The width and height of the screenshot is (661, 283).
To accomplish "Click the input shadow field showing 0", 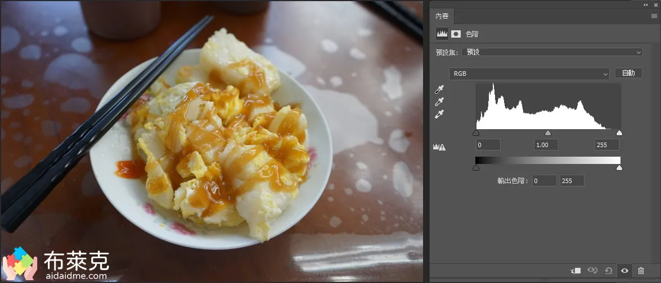I will point(488,145).
